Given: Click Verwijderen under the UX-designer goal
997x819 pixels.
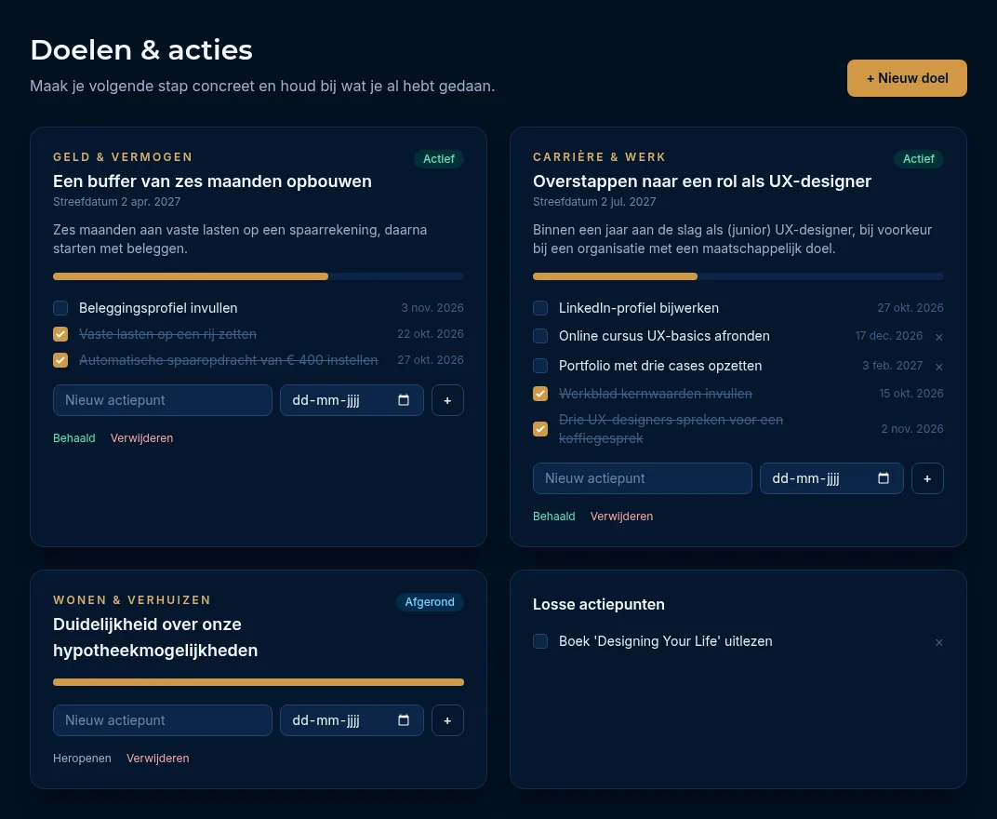Looking at the screenshot, I should (621, 517).
